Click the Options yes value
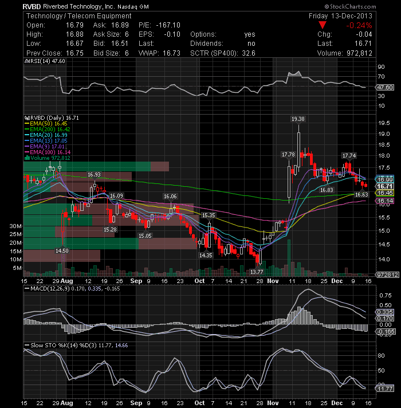Screen dimensions: 401x408 (x=250, y=34)
